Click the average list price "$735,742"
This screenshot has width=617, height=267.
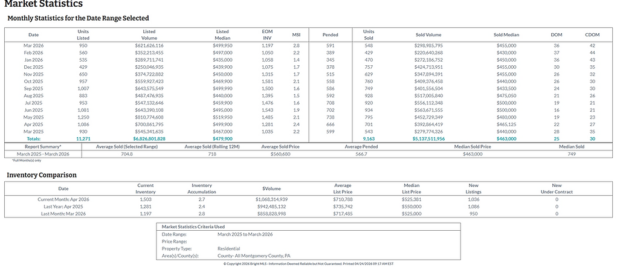pyautogui.click(x=342, y=207)
